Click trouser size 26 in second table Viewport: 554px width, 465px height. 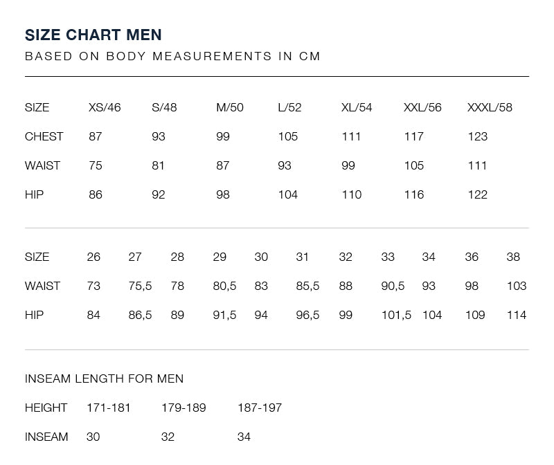[93, 257]
